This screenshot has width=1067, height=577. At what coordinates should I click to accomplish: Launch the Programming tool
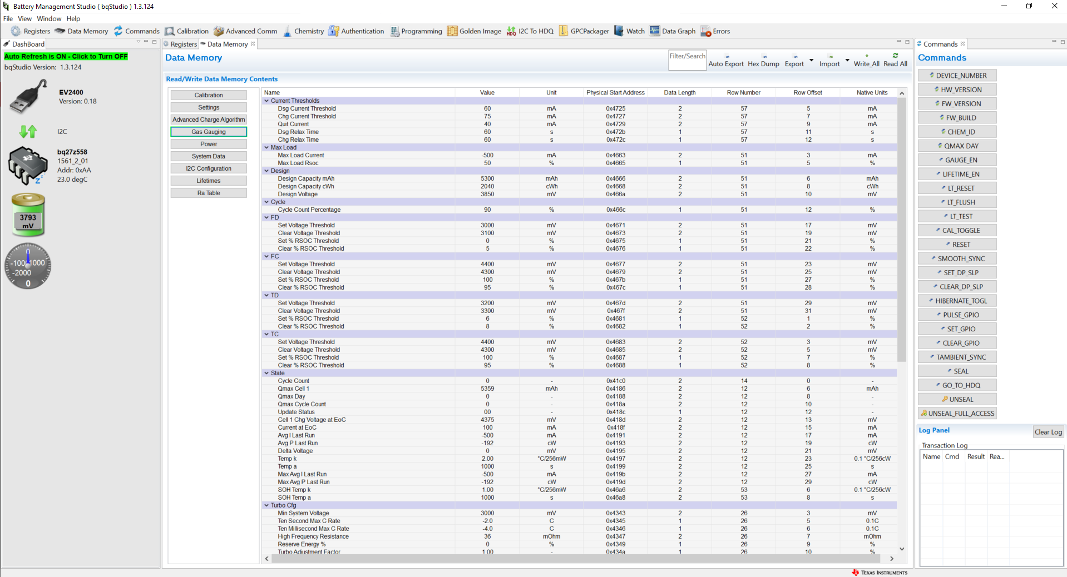[421, 31]
